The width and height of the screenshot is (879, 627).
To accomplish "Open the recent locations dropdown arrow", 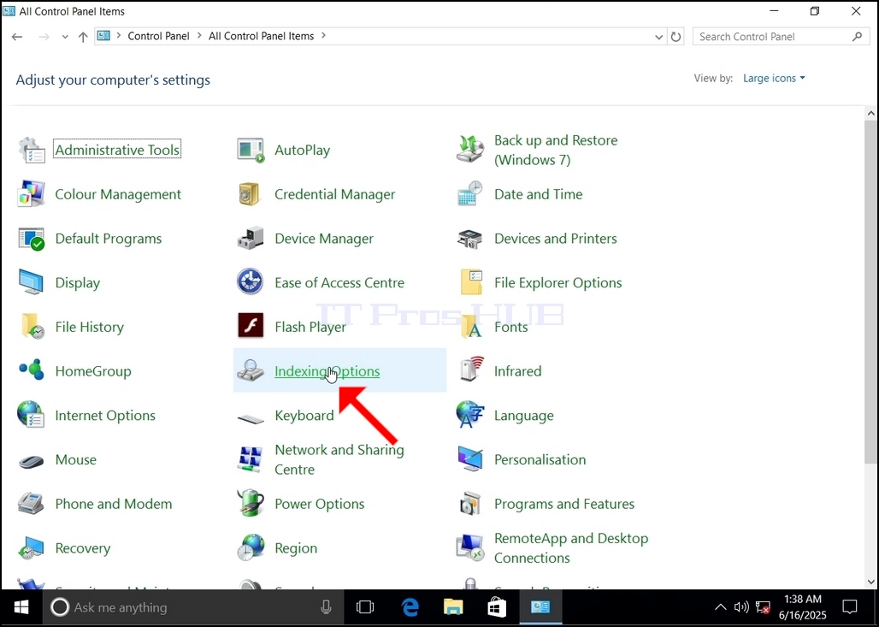I will pos(65,37).
